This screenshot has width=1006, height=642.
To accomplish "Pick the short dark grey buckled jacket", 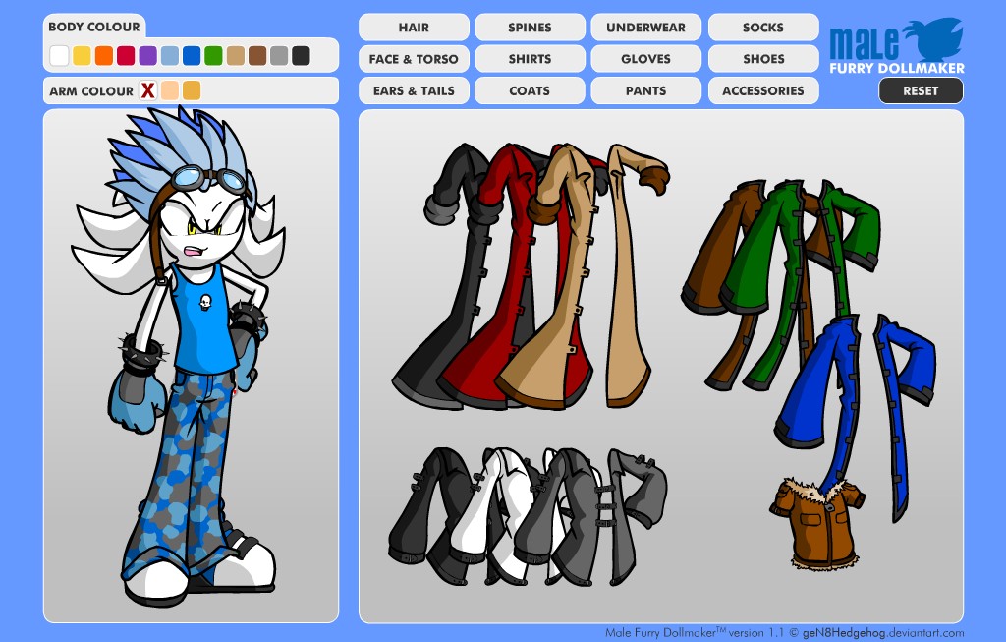I will [x=436, y=513].
